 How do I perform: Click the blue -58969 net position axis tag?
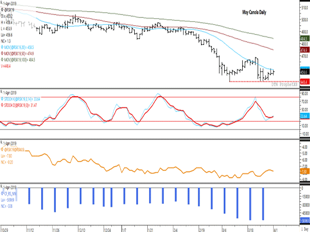pos(305,220)
